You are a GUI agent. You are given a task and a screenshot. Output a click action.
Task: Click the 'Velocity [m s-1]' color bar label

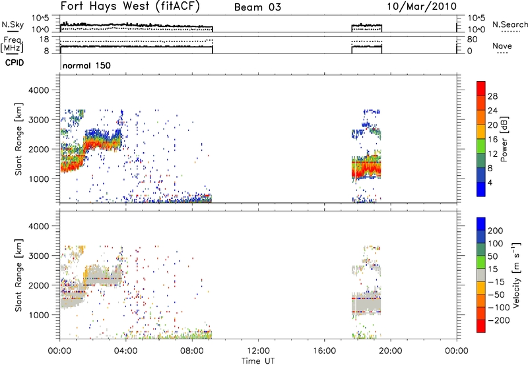(x=516, y=275)
